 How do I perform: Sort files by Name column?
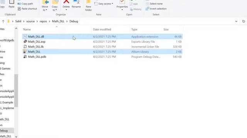click(57, 30)
